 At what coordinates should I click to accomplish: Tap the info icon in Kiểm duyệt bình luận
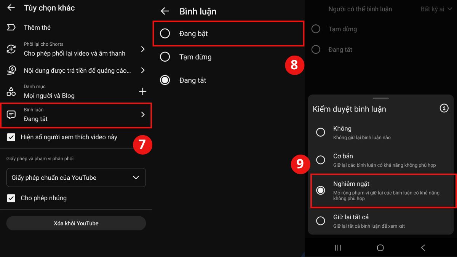(x=444, y=108)
